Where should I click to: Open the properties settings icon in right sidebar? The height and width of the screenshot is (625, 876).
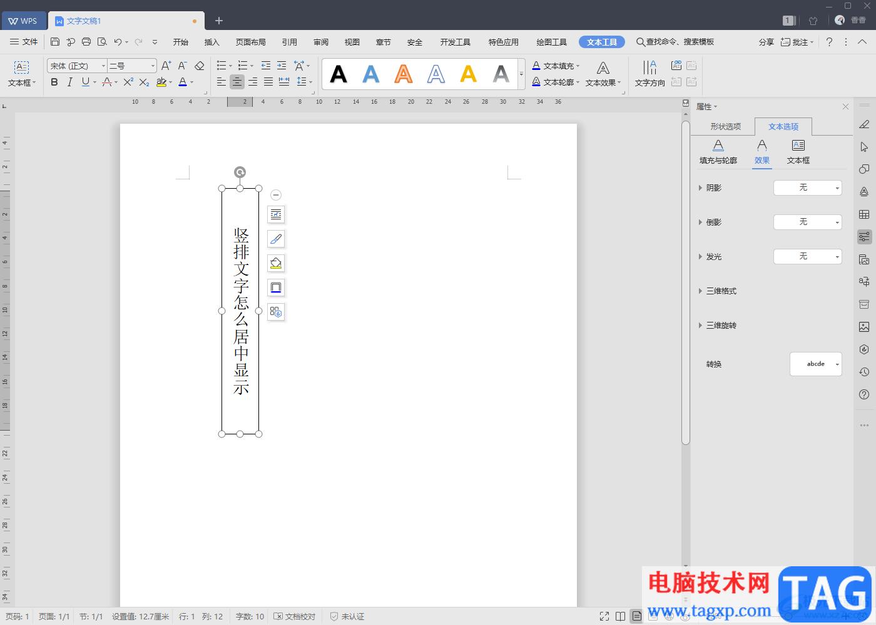click(x=864, y=237)
